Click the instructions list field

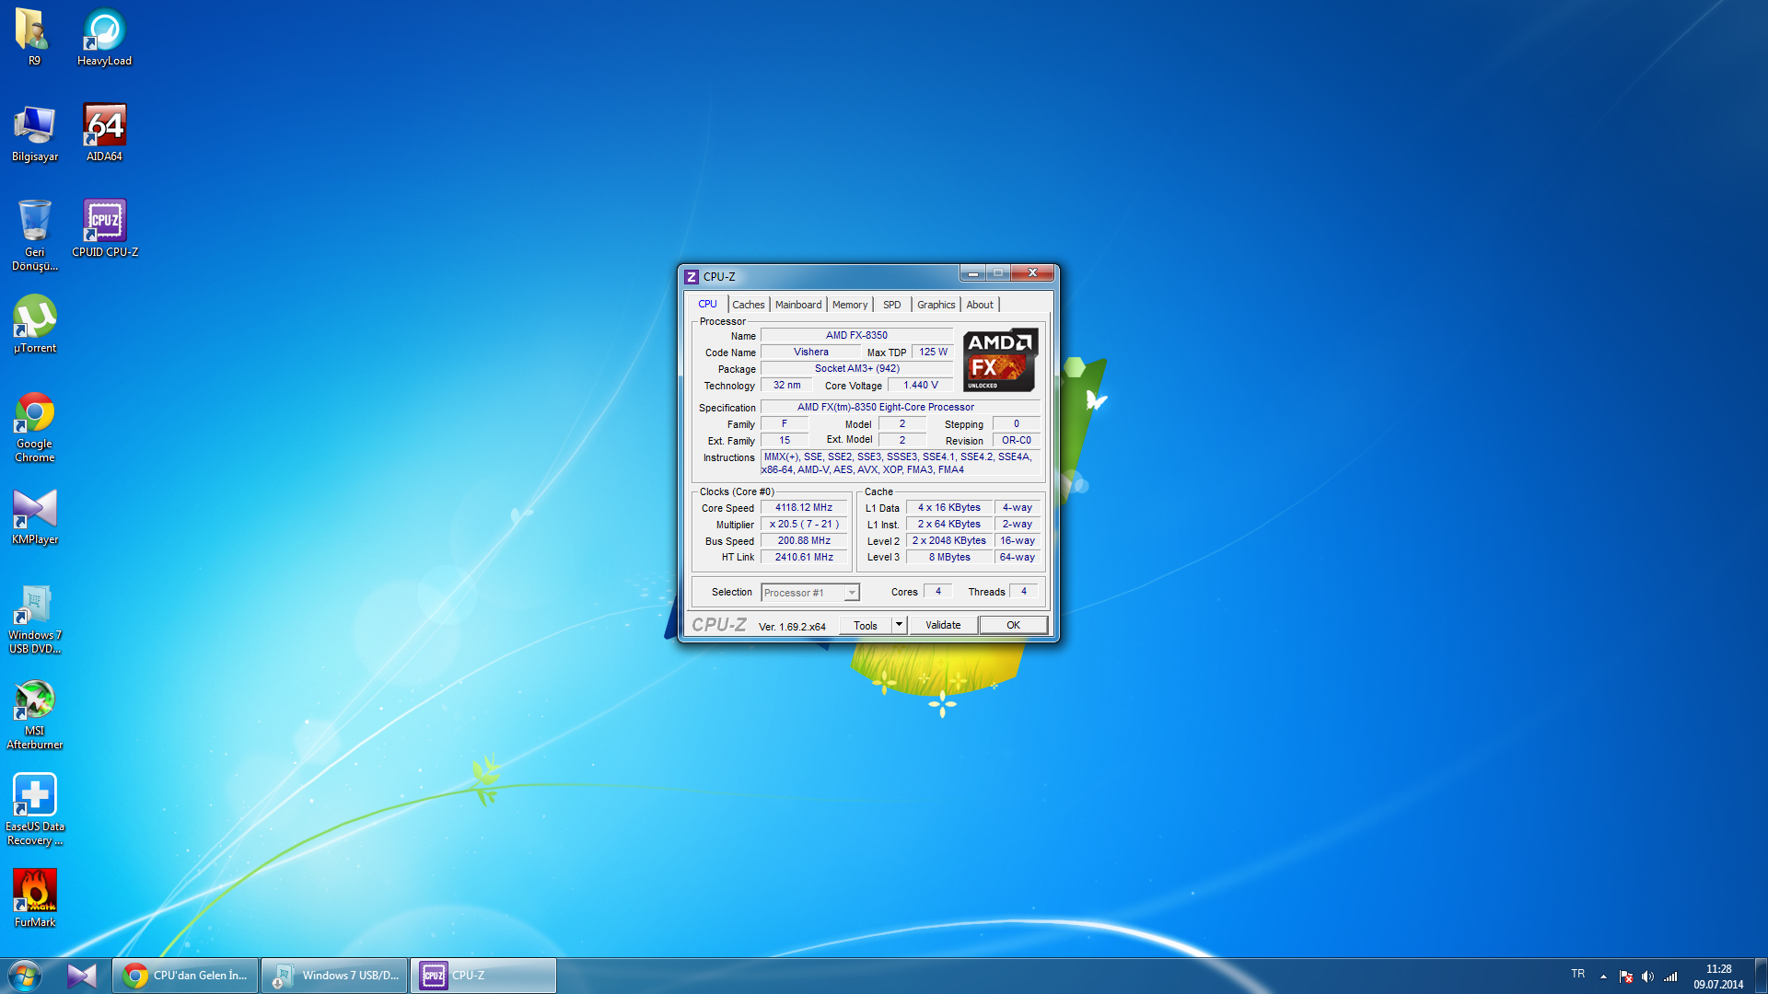pyautogui.click(x=901, y=463)
